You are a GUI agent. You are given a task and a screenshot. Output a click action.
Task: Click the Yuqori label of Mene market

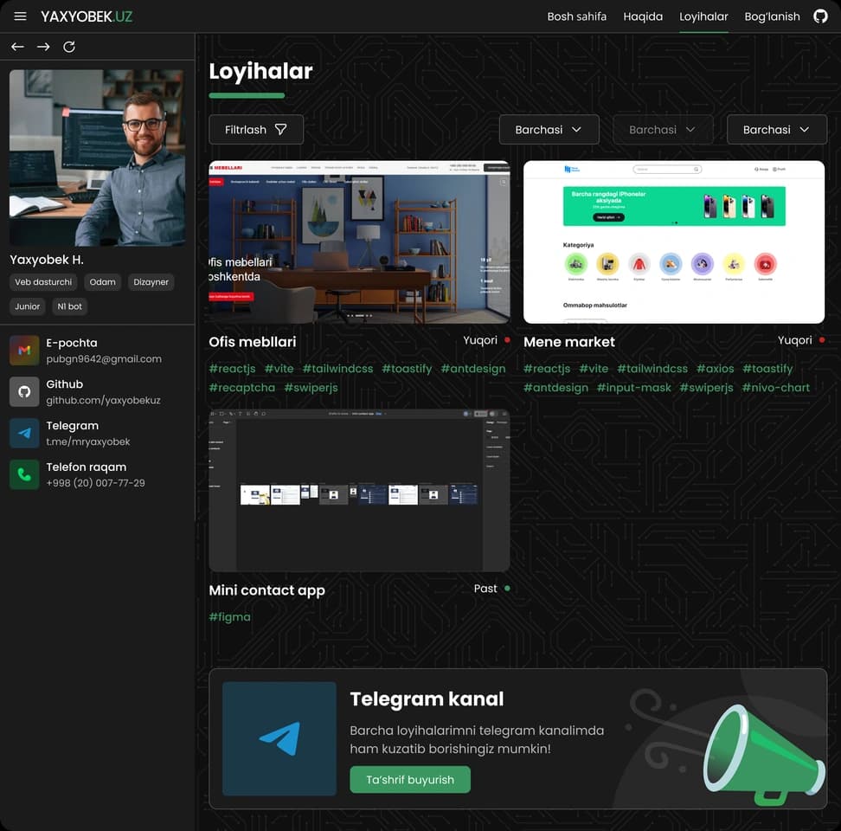click(795, 340)
